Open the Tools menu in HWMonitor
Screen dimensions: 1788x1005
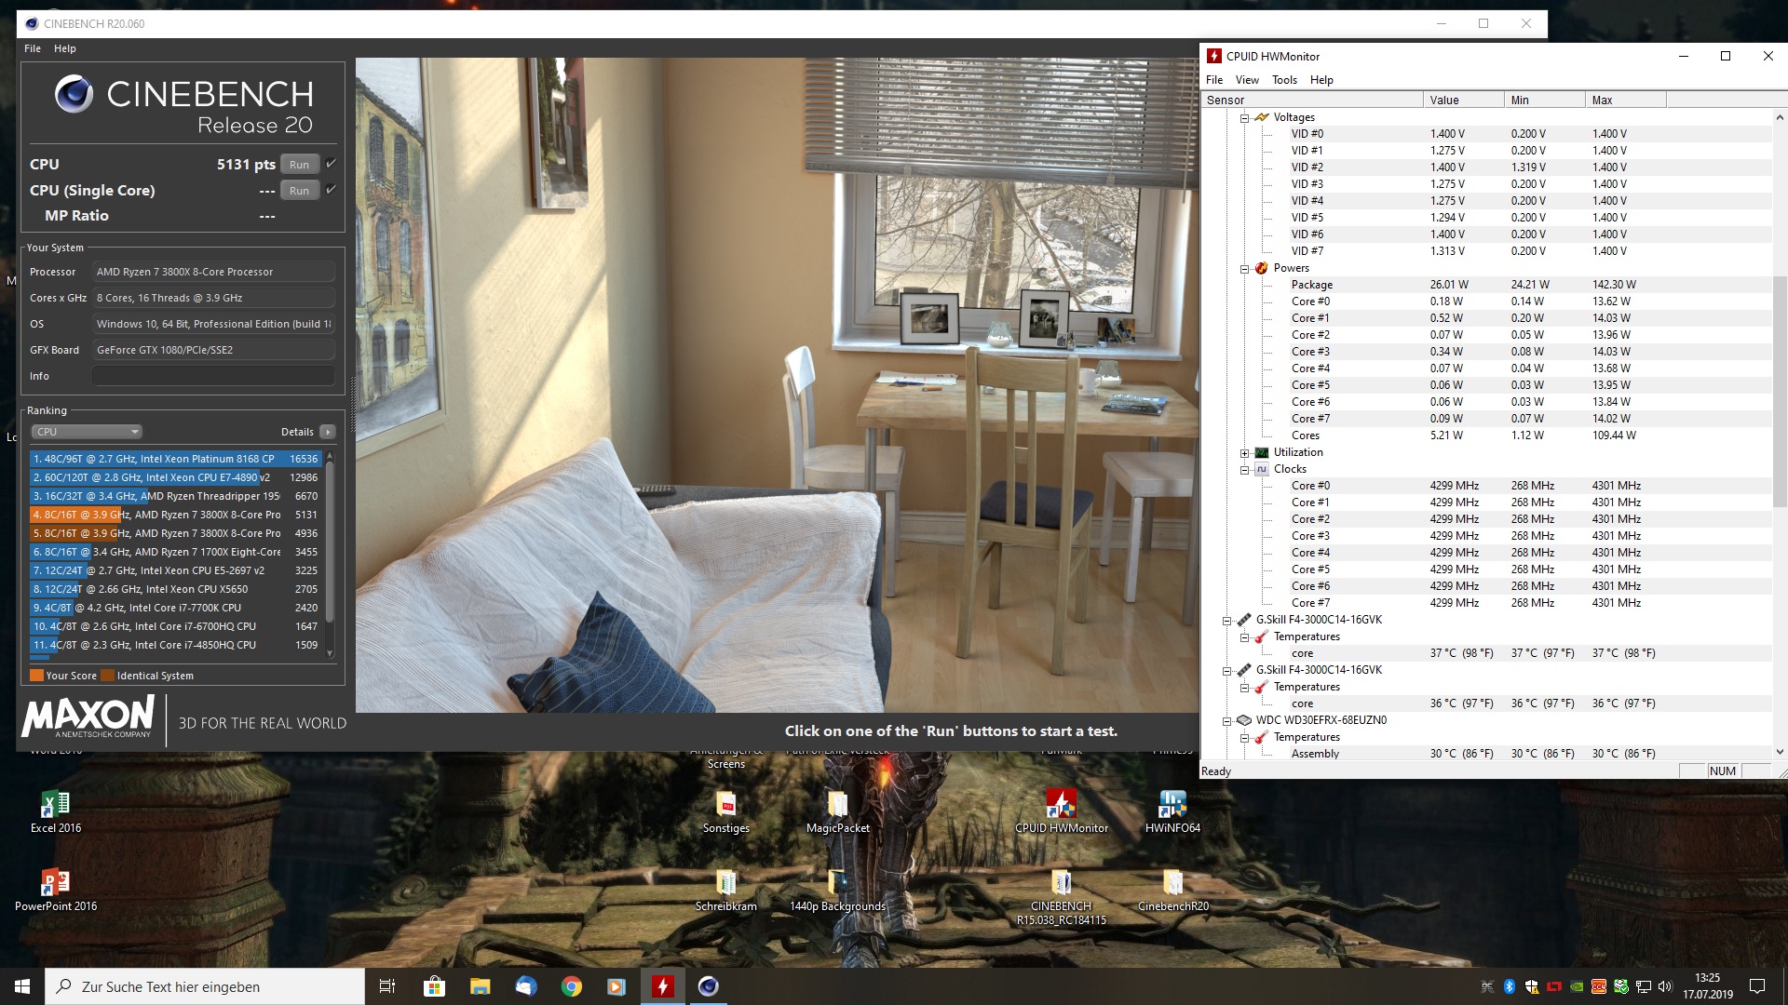coord(1284,80)
